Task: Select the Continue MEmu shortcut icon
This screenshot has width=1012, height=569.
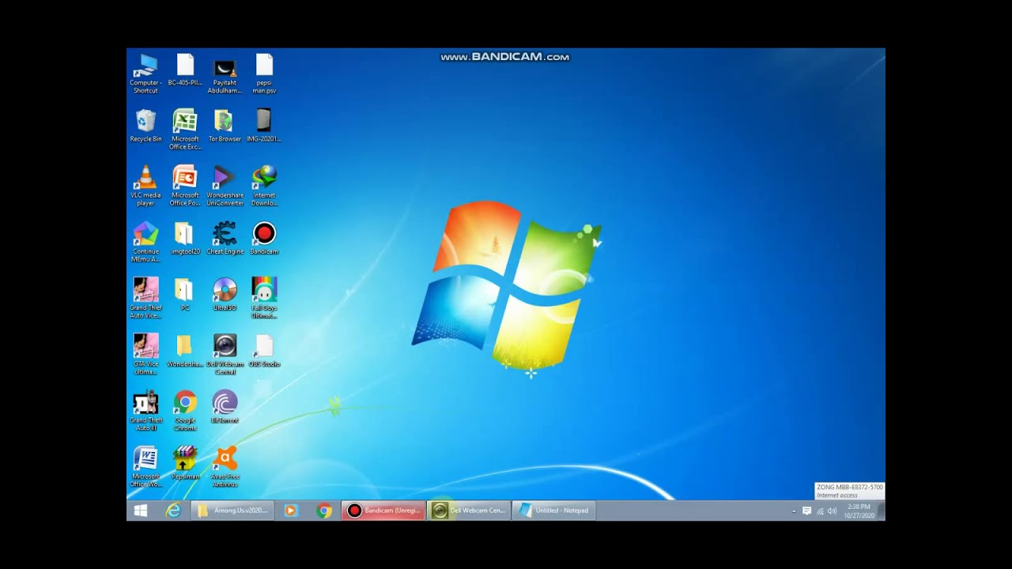Action: tap(145, 243)
